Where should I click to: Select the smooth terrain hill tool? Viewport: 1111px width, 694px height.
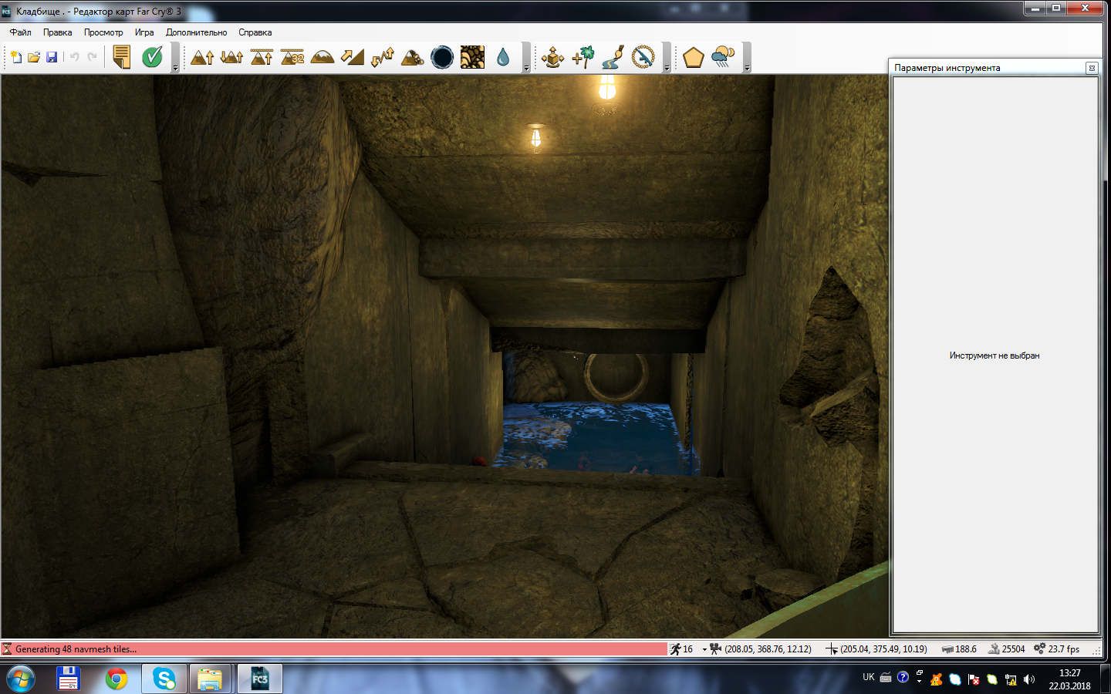(x=322, y=57)
